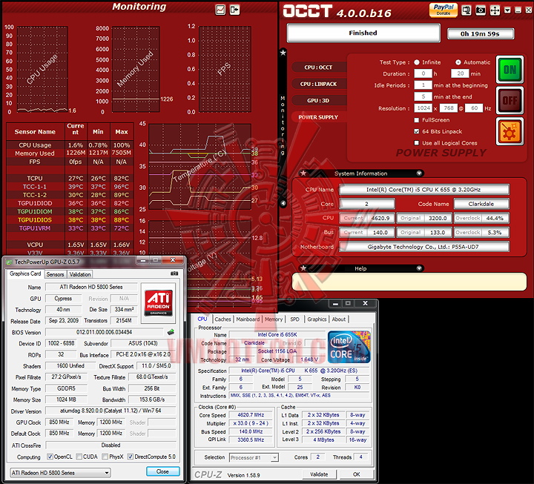Click idle minutes at the end field
Image resolution: width=534 pixels, height=484 pixels.
point(423,96)
